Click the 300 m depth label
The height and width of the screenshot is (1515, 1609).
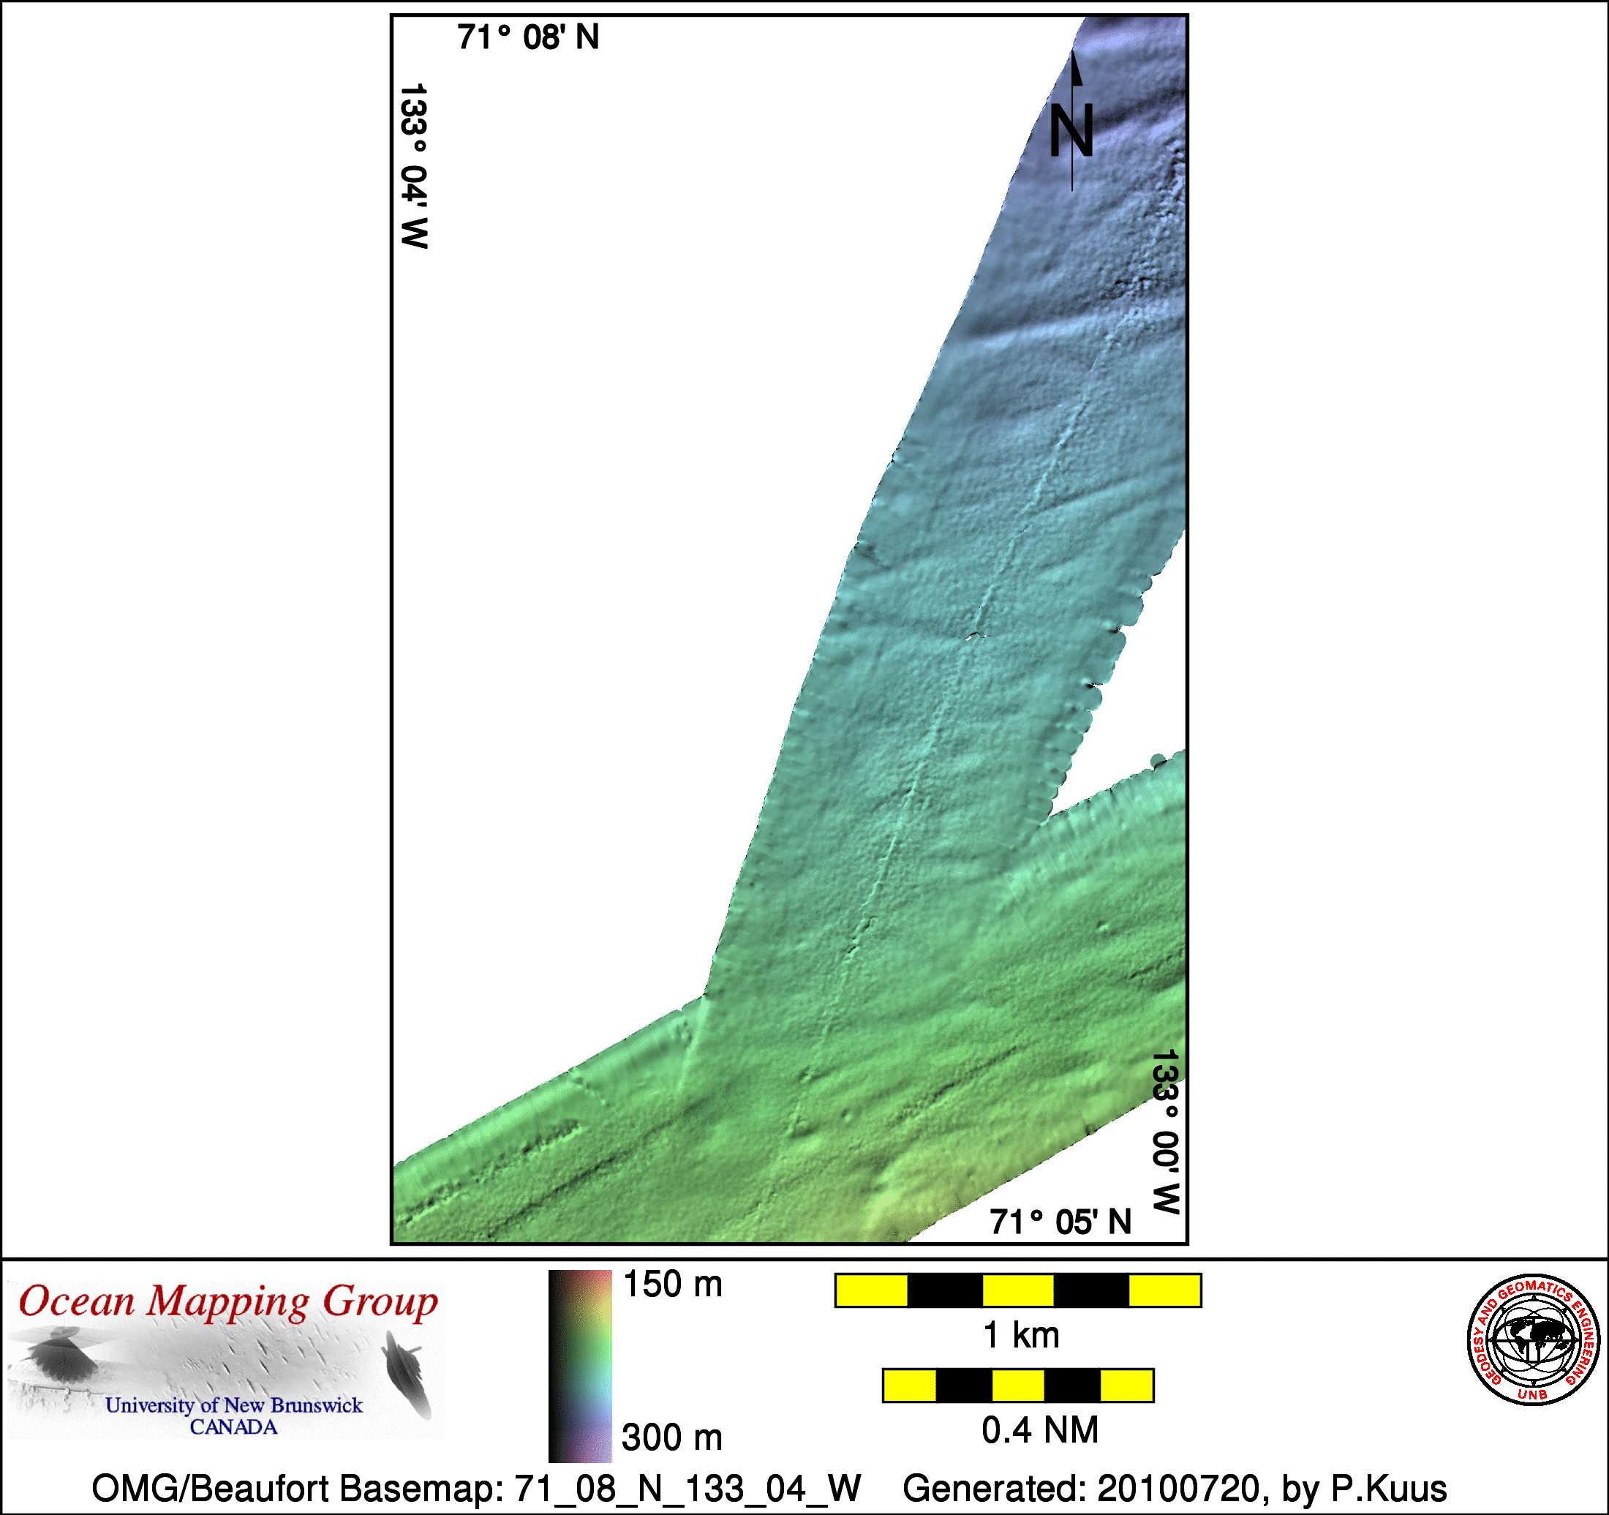[672, 1438]
